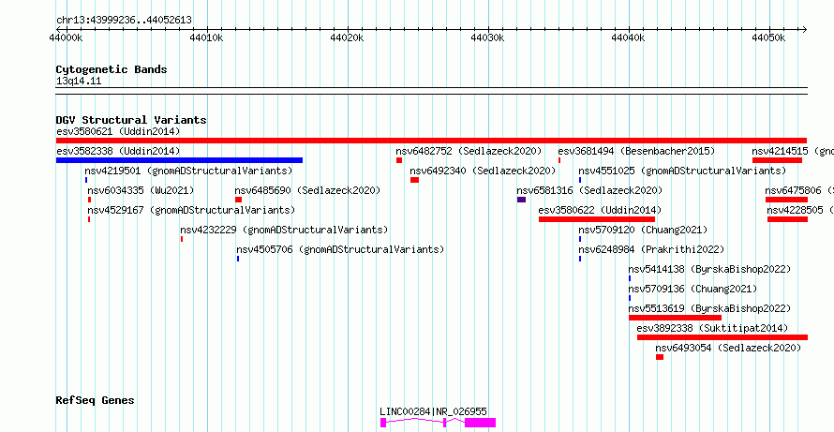The height and width of the screenshot is (432, 834).
Task: Select the nsv5513619 red variant bar
Action: pos(675,318)
